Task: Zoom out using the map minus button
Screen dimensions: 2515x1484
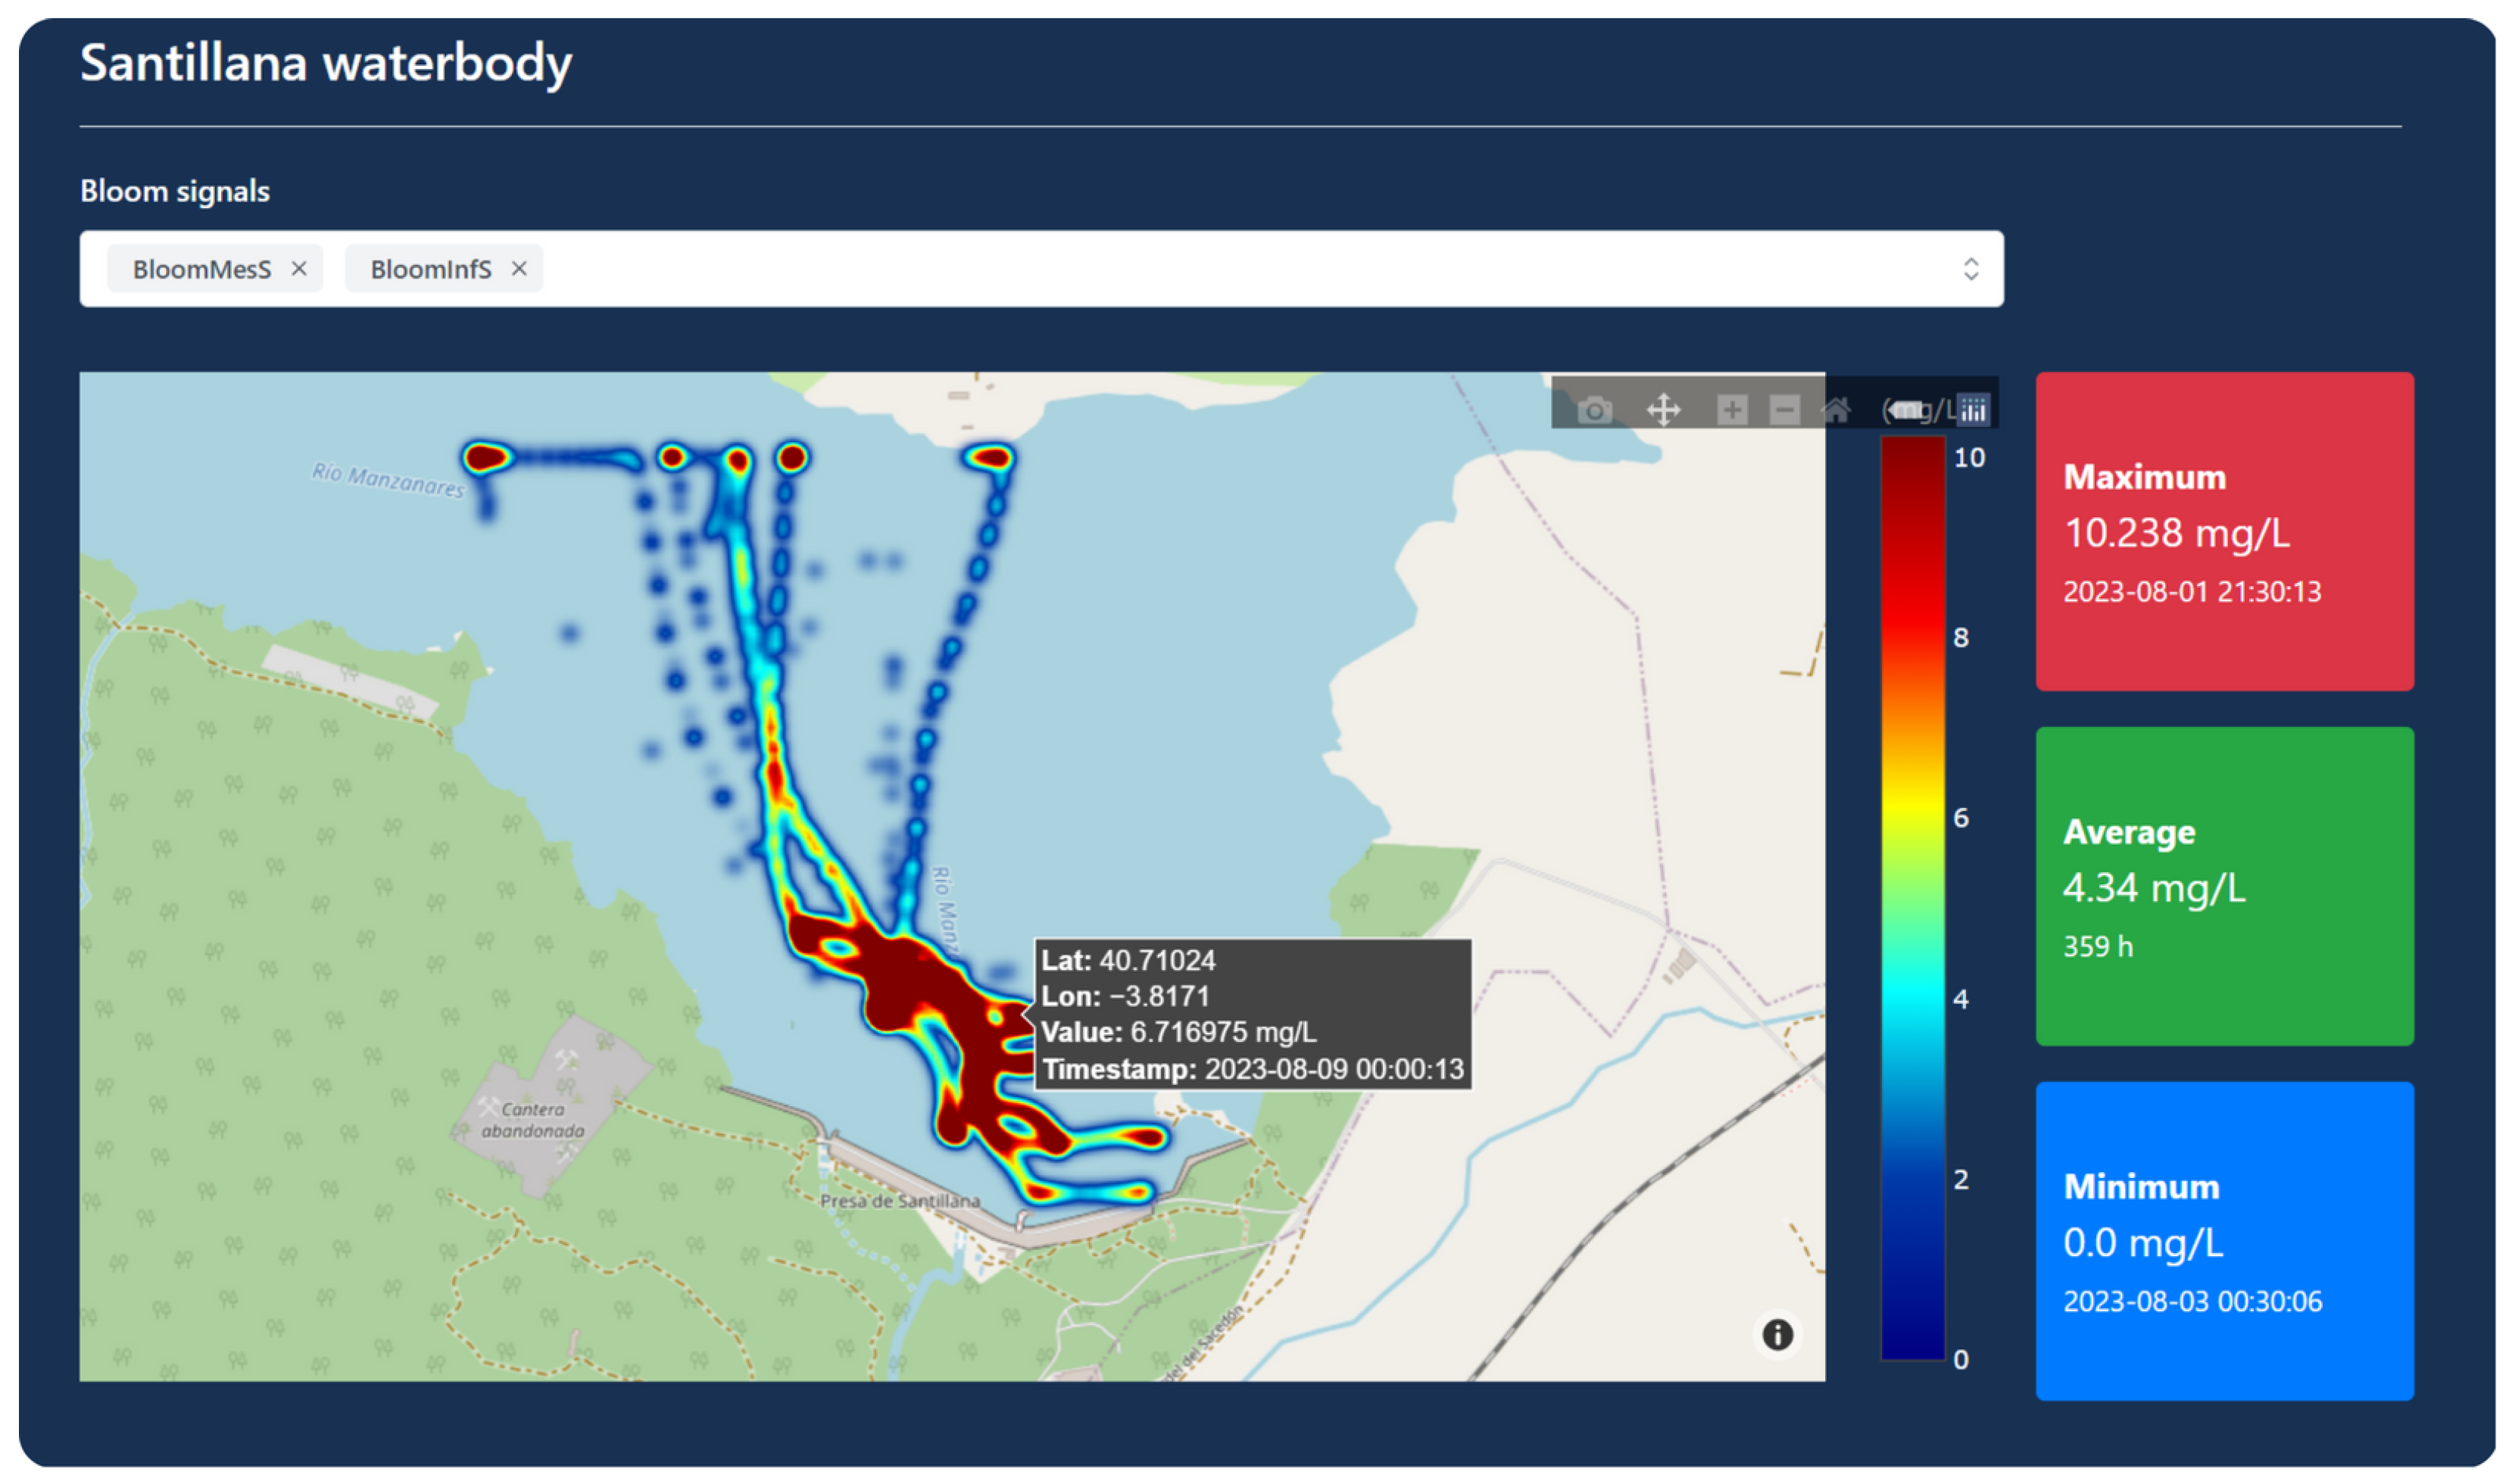Action: click(1784, 410)
